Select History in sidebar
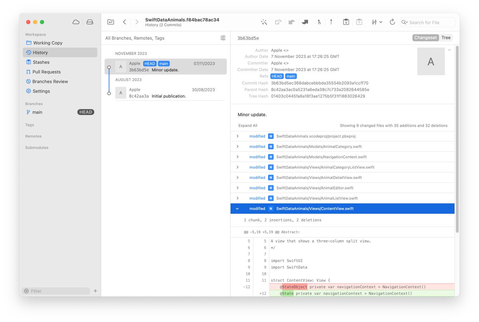Screen dimensions: 479x322 click(x=60, y=52)
